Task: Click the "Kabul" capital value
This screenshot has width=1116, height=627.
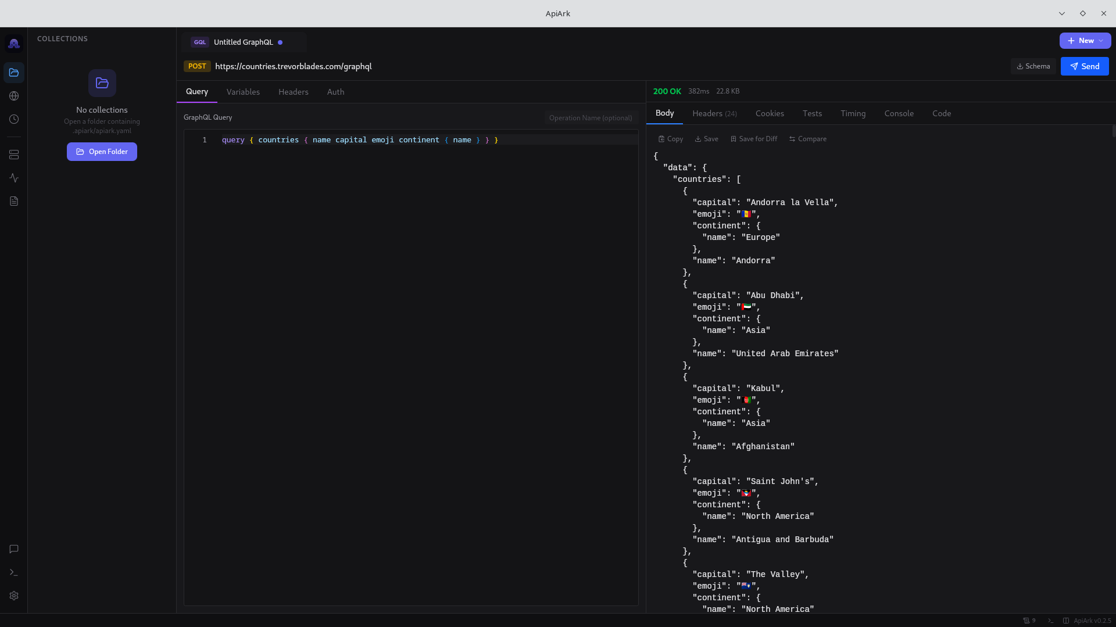Action: [763, 389]
